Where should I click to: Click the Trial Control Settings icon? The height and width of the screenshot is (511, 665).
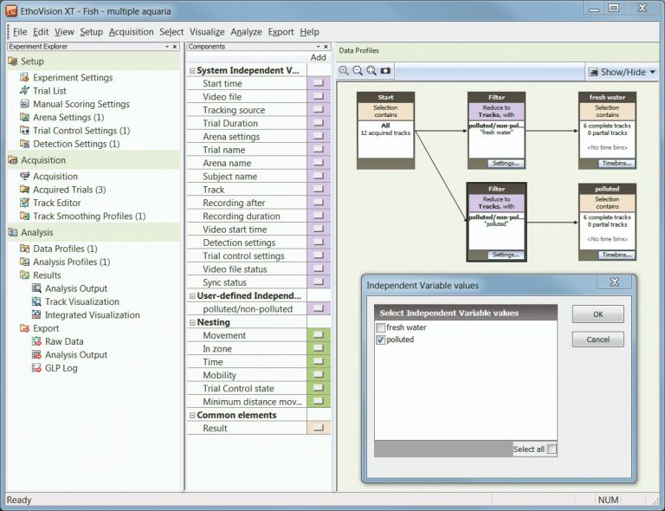pyautogui.click(x=24, y=130)
